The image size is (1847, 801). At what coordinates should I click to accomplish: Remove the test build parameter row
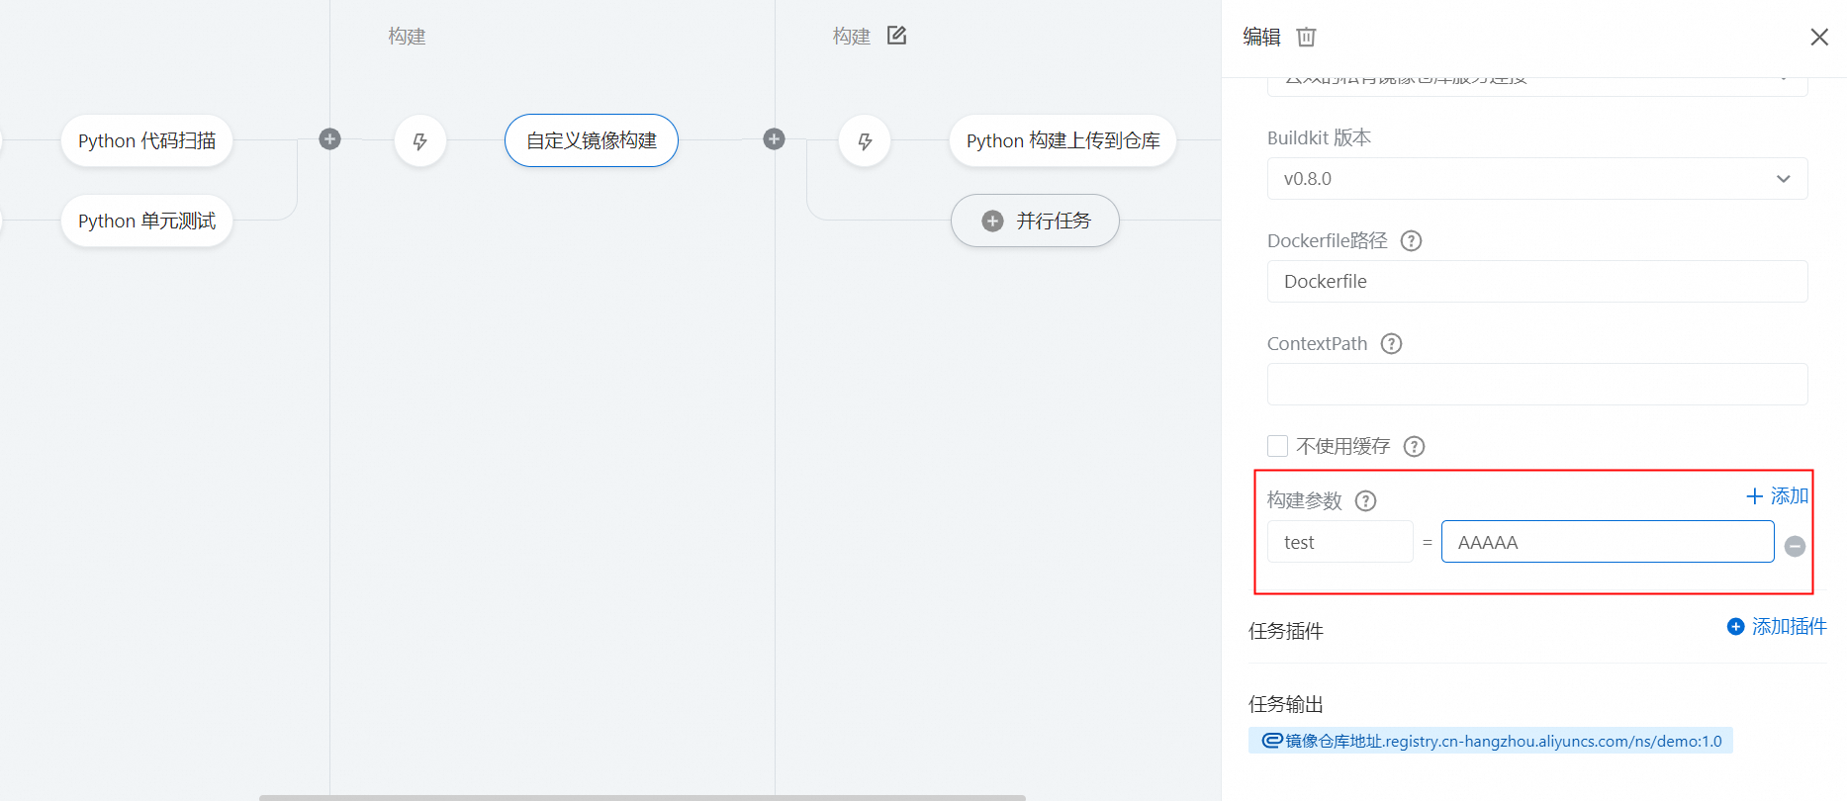coord(1795,546)
